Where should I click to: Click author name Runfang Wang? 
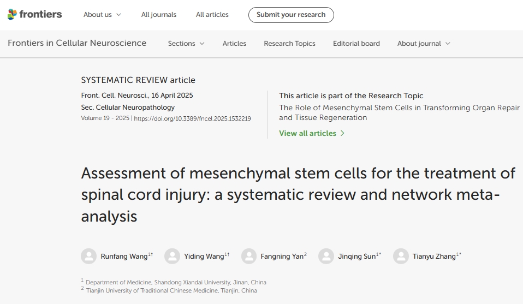(x=124, y=256)
